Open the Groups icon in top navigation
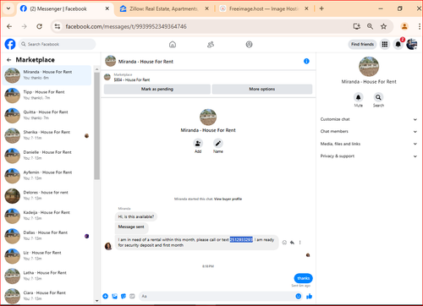 click(x=249, y=44)
